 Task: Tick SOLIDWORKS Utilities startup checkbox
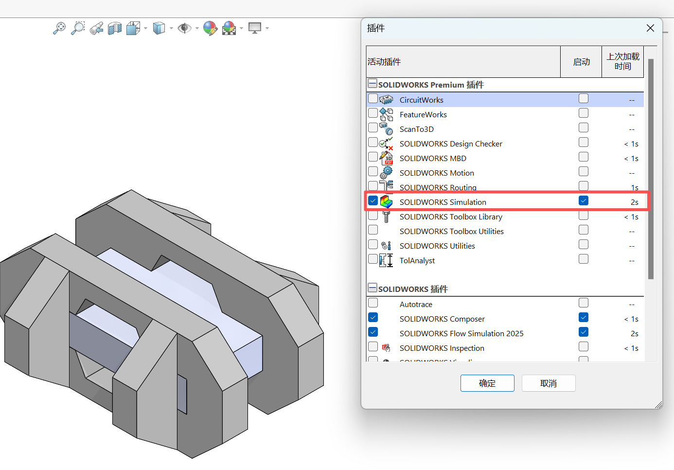(x=584, y=244)
